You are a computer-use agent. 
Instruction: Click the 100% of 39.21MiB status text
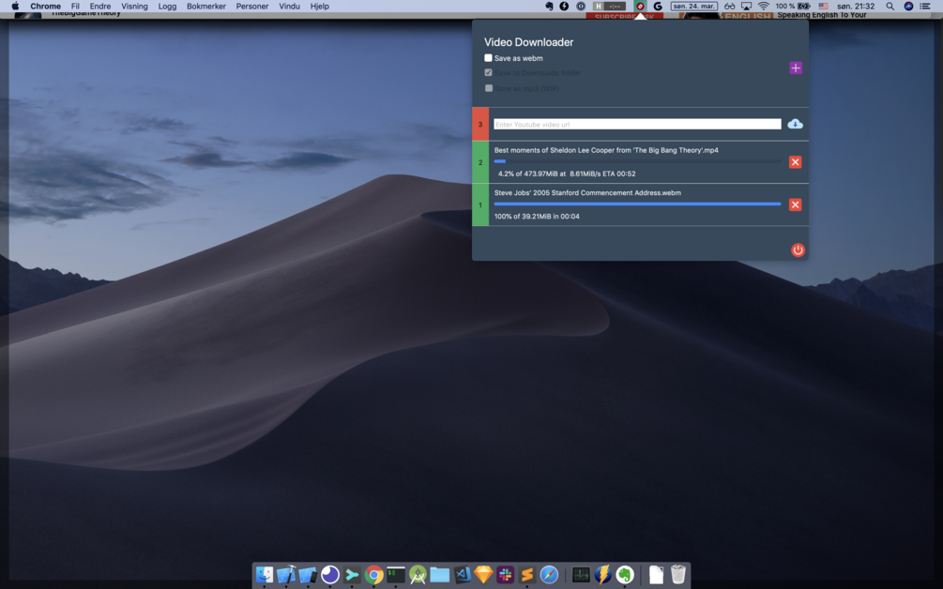[x=537, y=217]
